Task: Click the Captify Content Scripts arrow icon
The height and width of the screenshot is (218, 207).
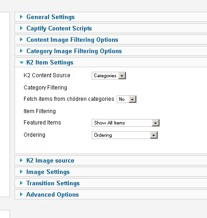Action: pyautogui.click(x=21, y=28)
